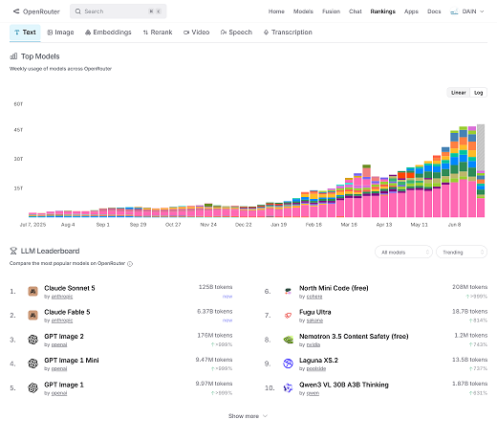Click the info icon beside leaderboard description
This screenshot has height=441, width=497.
(130, 264)
